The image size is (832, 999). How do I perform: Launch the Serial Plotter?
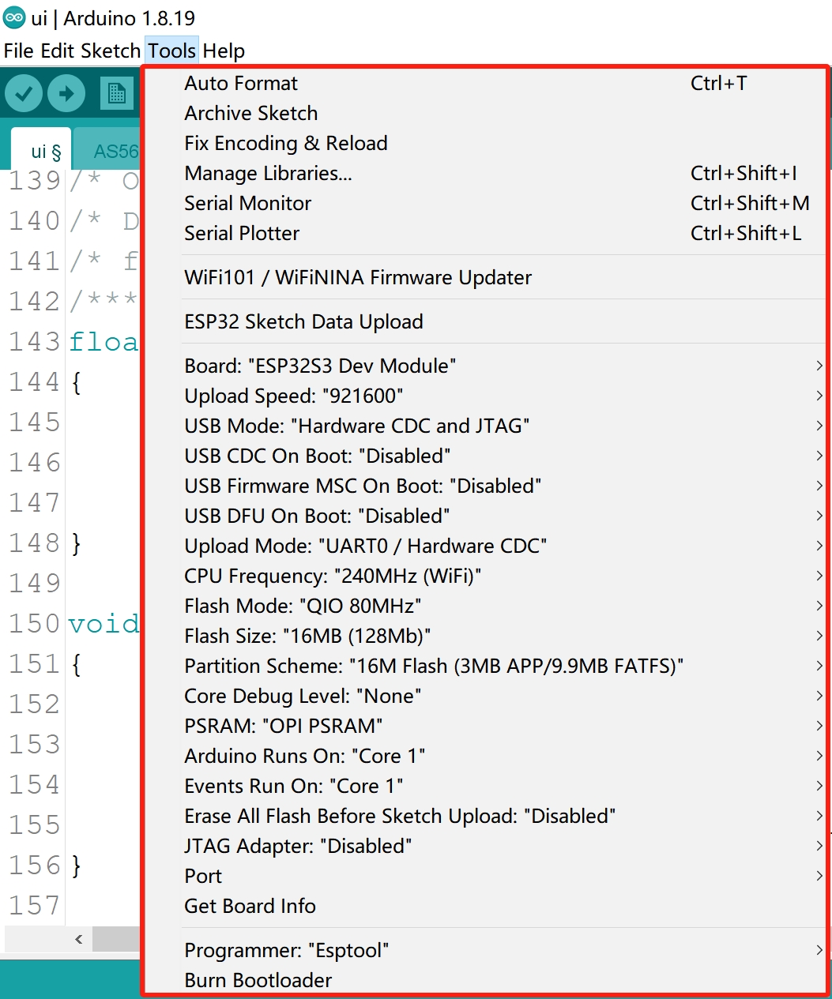[484, 233]
